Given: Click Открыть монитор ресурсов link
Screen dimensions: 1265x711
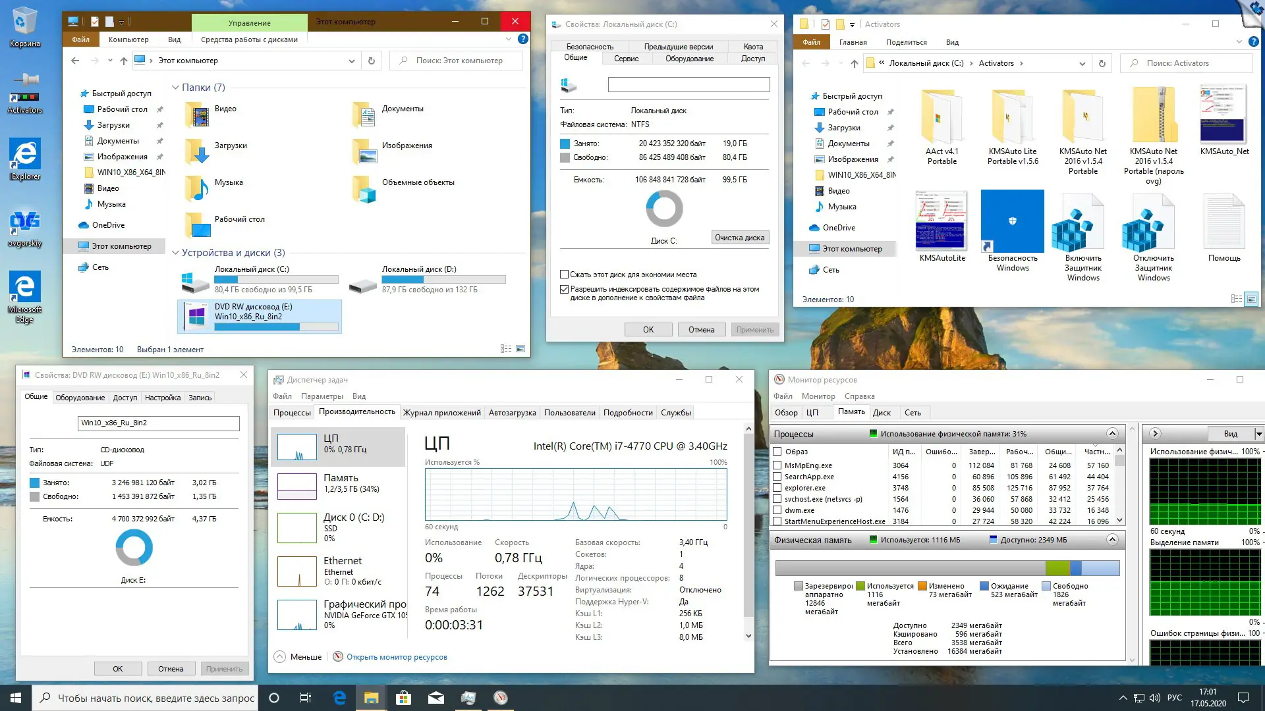Looking at the screenshot, I should point(396,657).
